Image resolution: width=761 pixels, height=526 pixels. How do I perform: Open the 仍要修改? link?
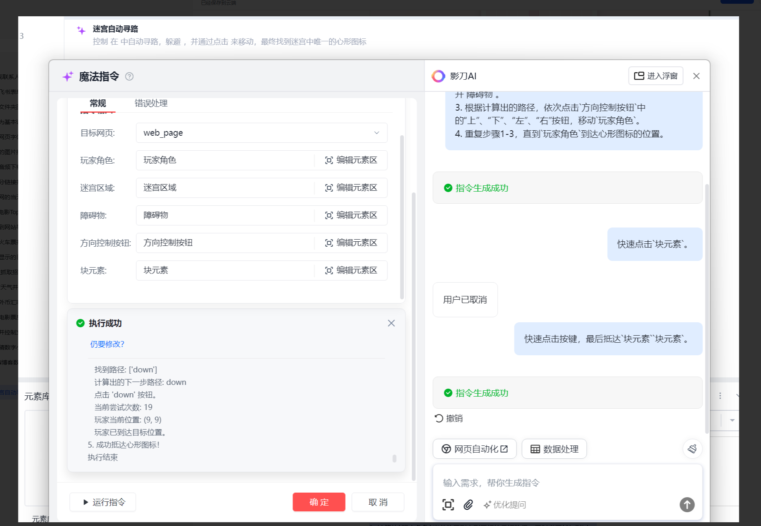(107, 344)
